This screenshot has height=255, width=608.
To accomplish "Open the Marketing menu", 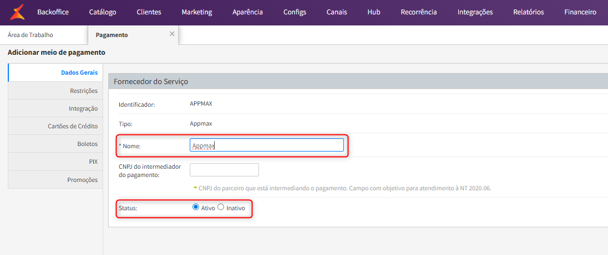I will (196, 12).
